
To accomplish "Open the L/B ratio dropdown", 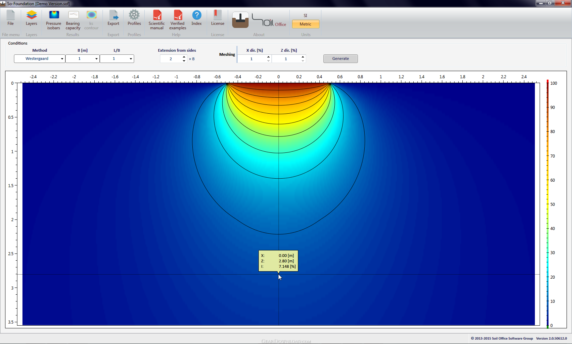I will coord(117,59).
